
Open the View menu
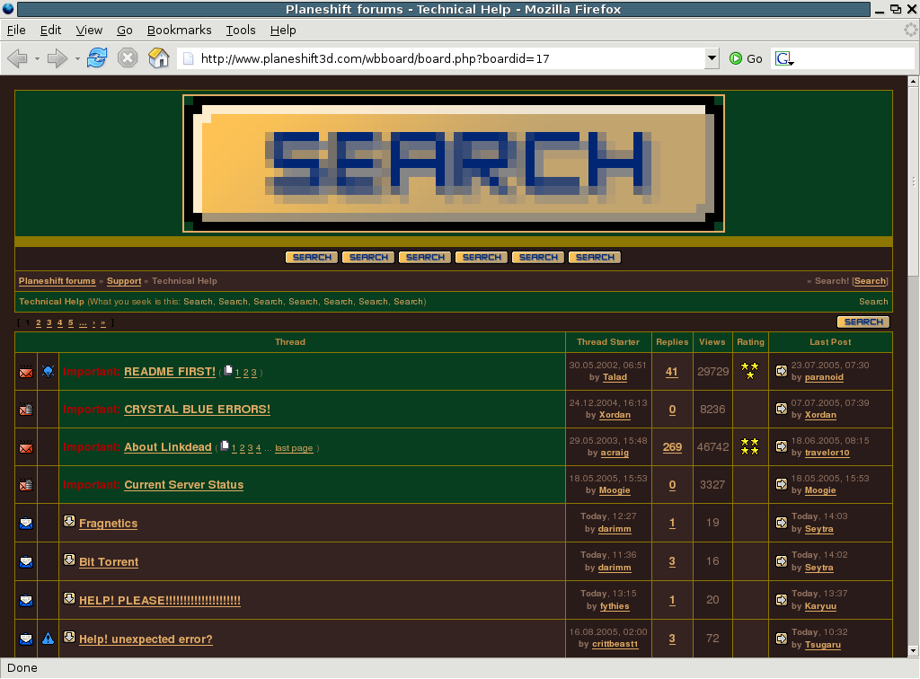(89, 30)
